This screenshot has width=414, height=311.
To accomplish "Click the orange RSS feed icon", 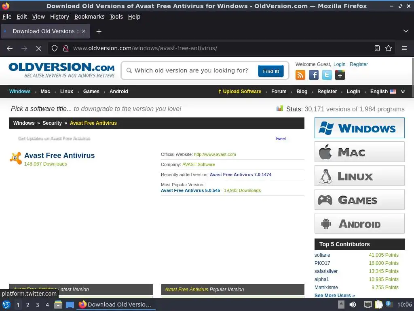I will [300, 75].
